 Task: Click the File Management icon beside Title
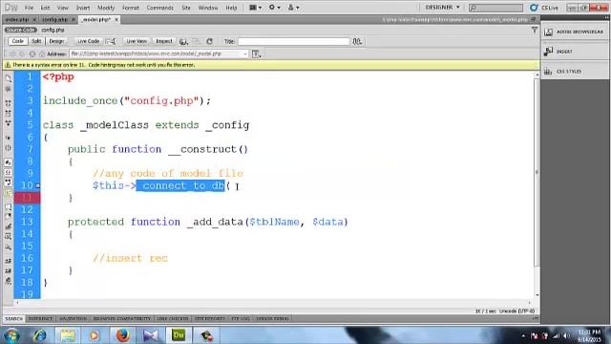tap(357, 41)
